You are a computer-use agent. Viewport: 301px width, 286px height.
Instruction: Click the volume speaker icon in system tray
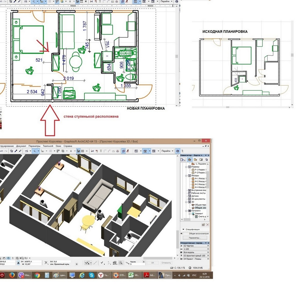[179, 275]
